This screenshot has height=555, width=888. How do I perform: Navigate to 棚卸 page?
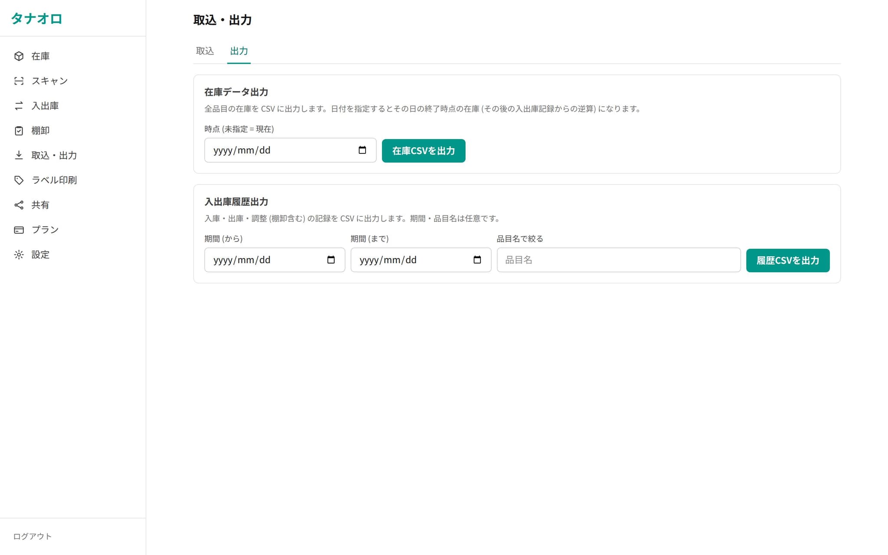pos(73,131)
